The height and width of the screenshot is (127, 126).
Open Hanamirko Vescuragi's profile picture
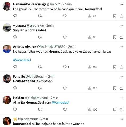[7, 6]
